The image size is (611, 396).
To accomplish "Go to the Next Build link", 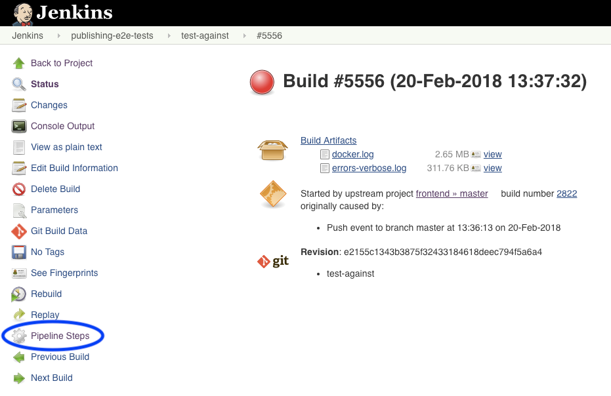I will click(x=52, y=378).
